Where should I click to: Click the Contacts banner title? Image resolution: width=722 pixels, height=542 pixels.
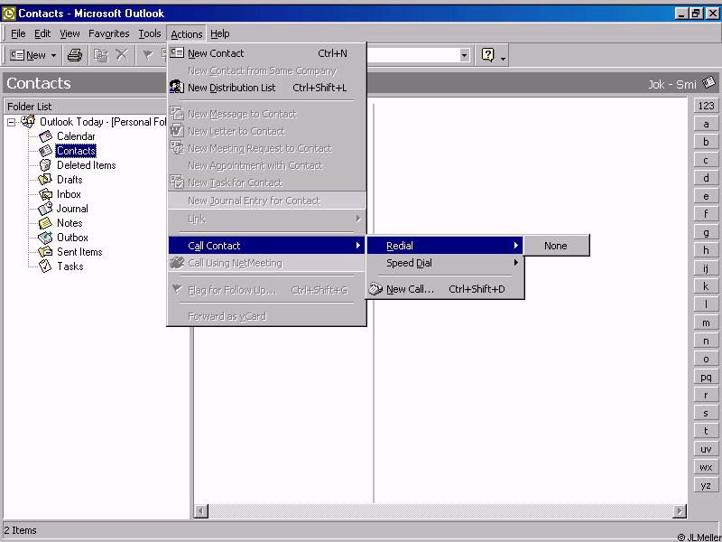click(x=39, y=83)
